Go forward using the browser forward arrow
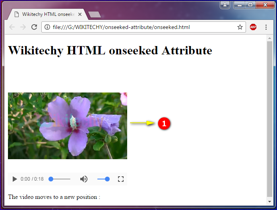This screenshot has height=210, width=277. coord(23,27)
